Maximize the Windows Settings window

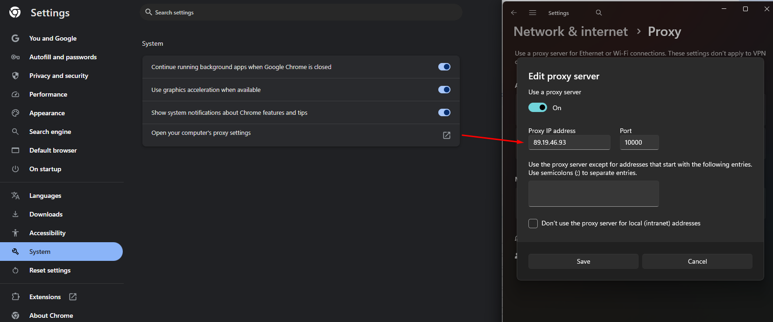[x=745, y=9]
